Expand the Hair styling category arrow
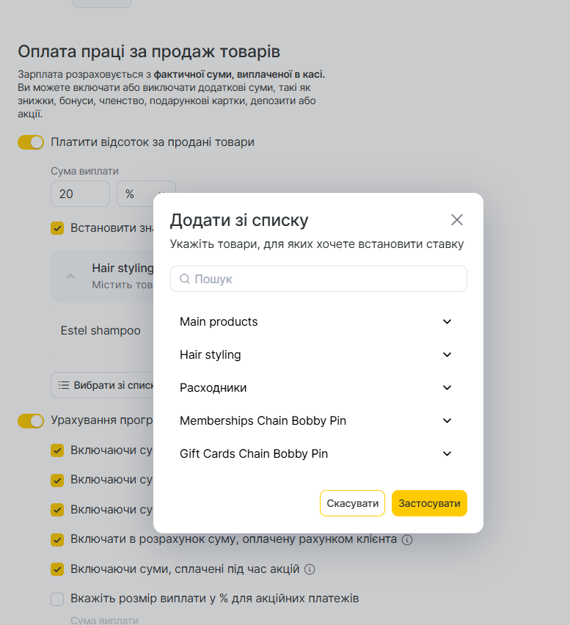Viewport: 570px width, 625px height. coord(447,355)
